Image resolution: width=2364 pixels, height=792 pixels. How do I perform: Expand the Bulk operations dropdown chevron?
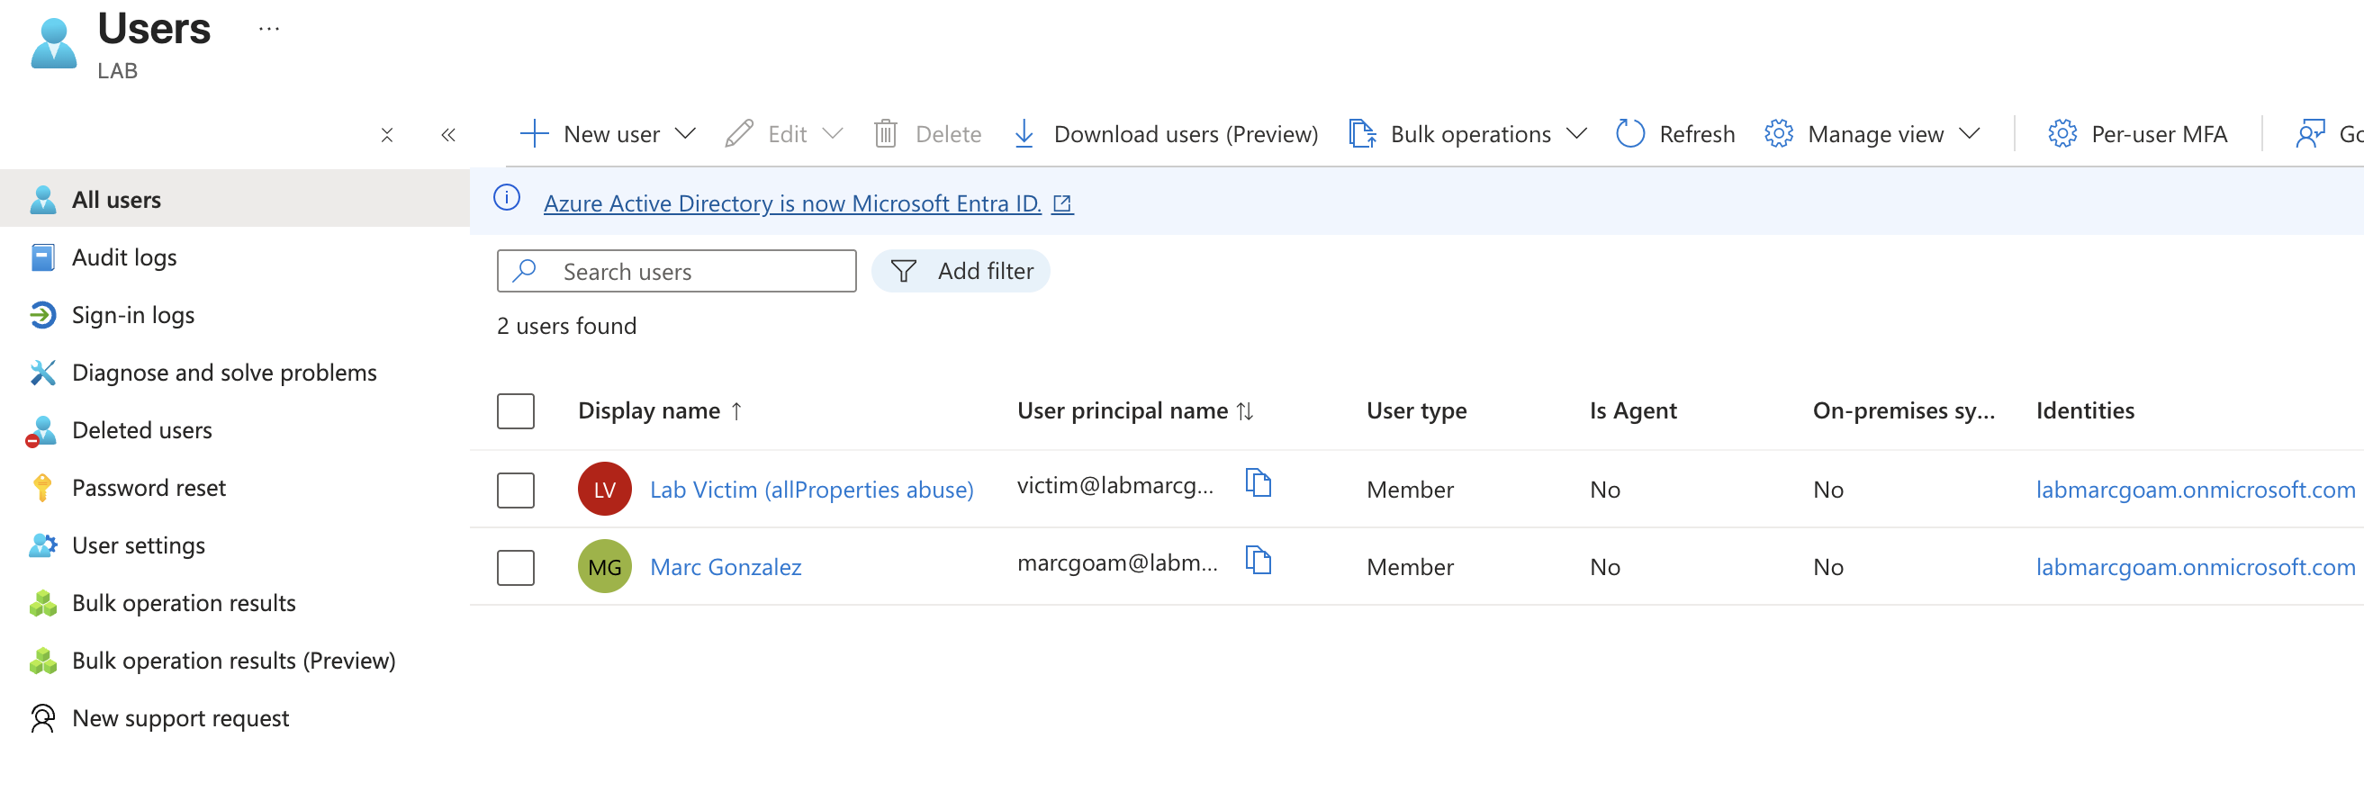click(1576, 134)
